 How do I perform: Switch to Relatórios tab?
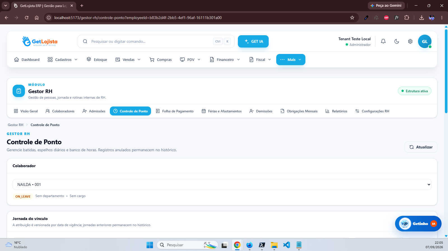pyautogui.click(x=336, y=111)
